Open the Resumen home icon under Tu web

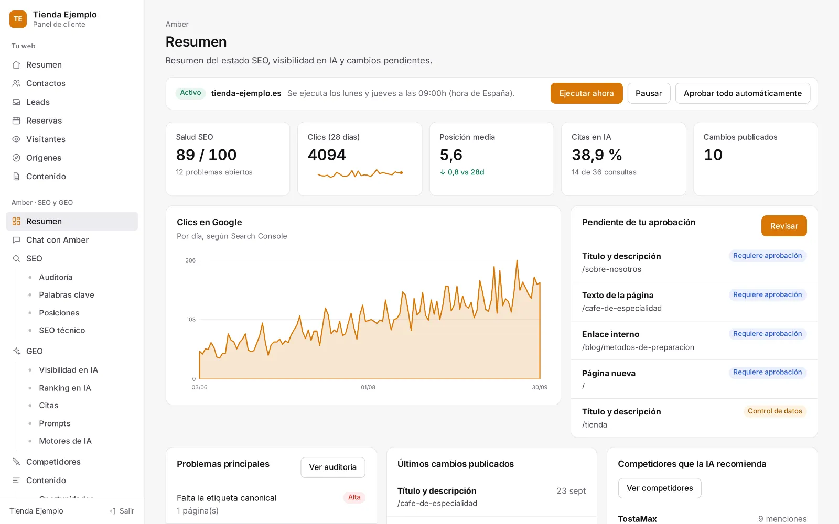click(16, 65)
